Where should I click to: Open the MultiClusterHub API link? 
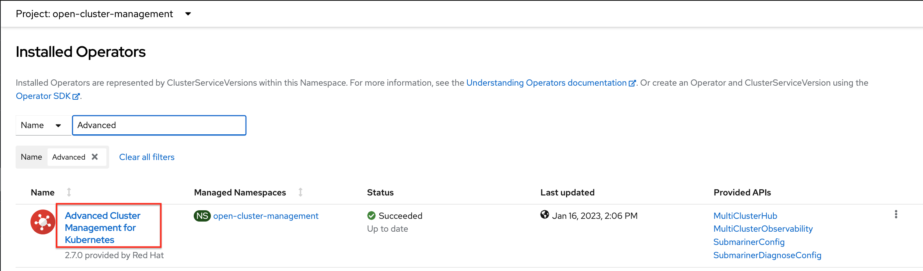coord(745,216)
